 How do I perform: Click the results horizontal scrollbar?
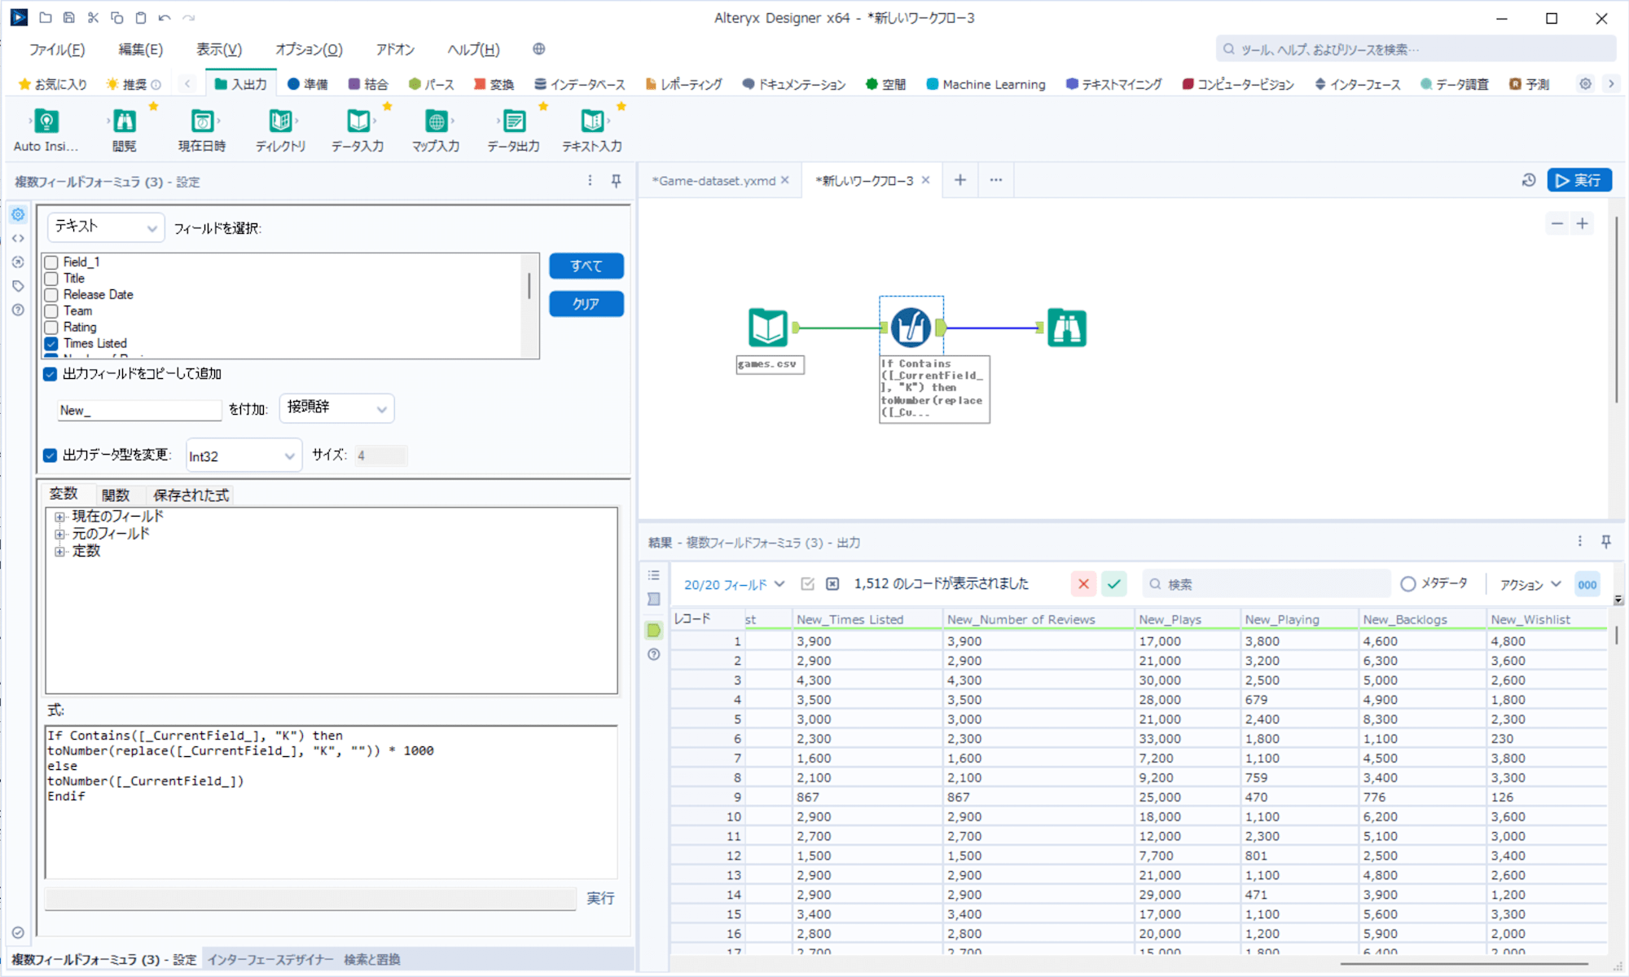point(1464,964)
